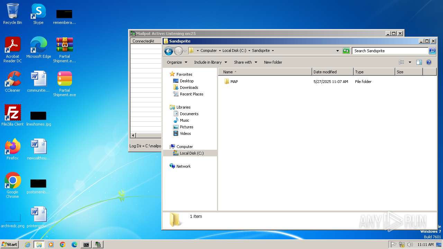Open Acrobat Reader DC desktop shortcut

pyautogui.click(x=12, y=50)
